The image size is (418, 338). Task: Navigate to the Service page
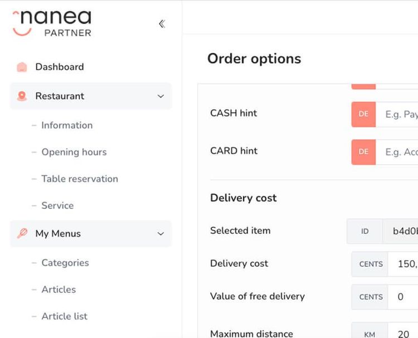[57, 205]
